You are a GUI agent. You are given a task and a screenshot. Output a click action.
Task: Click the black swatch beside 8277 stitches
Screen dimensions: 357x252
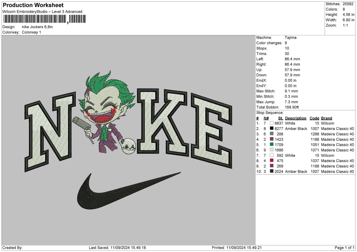272,128
